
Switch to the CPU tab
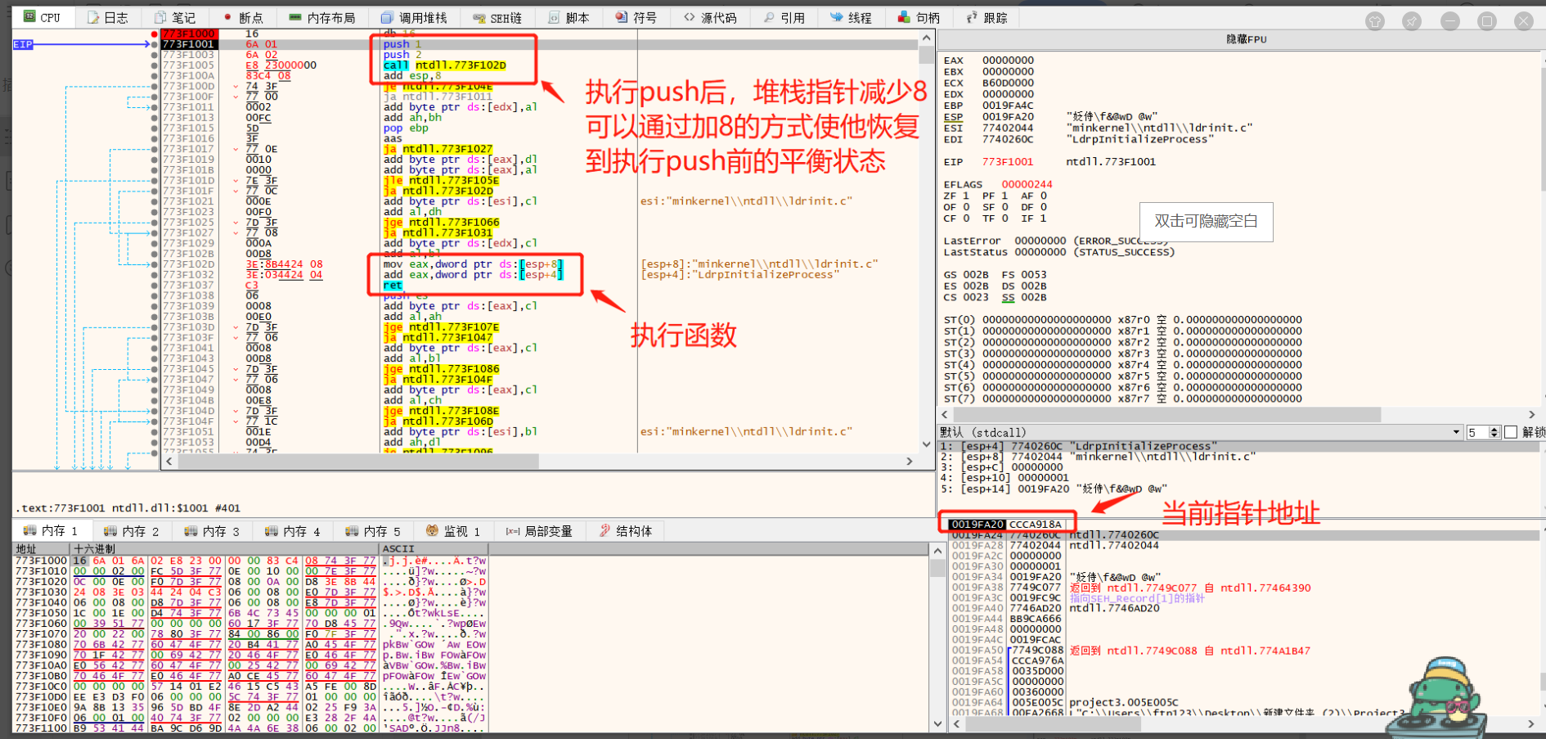pyautogui.click(x=43, y=17)
